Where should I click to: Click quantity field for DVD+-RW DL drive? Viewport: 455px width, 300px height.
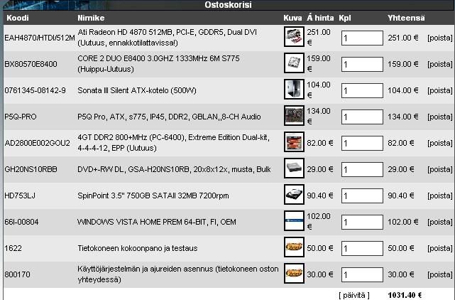pyautogui.click(x=362, y=169)
